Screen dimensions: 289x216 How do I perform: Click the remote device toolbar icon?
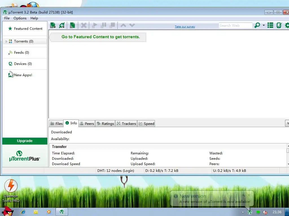point(279,25)
